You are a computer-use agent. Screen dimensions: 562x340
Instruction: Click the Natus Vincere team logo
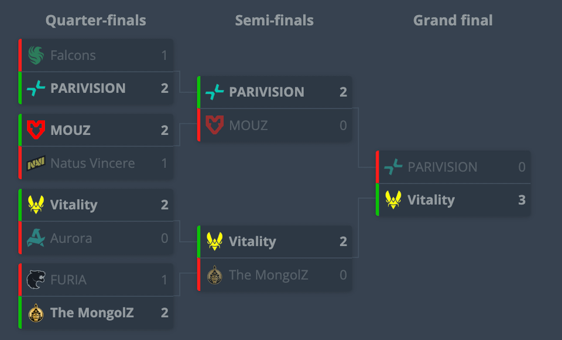coord(36,163)
